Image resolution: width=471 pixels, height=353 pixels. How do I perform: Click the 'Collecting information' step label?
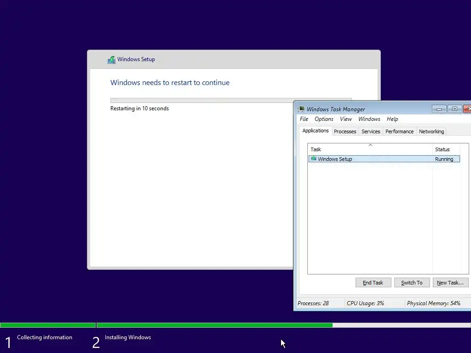point(45,337)
